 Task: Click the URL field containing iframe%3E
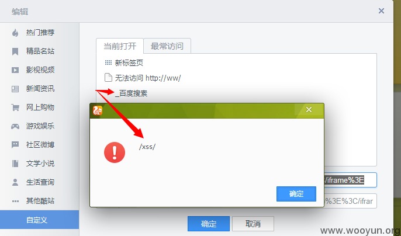[x=350, y=180]
